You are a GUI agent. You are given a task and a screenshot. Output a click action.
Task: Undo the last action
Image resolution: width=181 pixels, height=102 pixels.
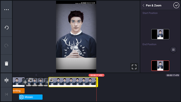(x=6, y=28)
